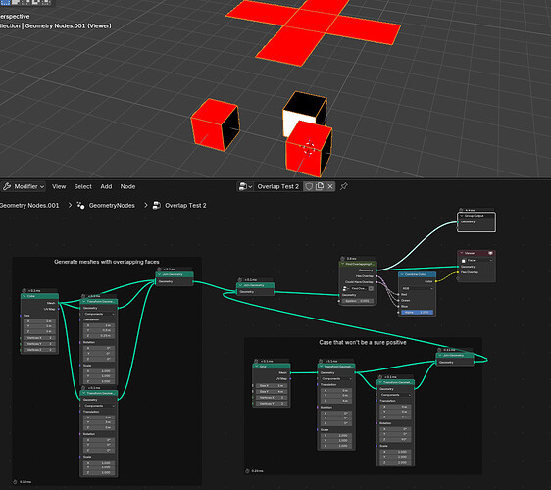Image resolution: width=551 pixels, height=490 pixels.
Task: Click node group browse icon in Find Overlapping node
Action: click(346, 288)
